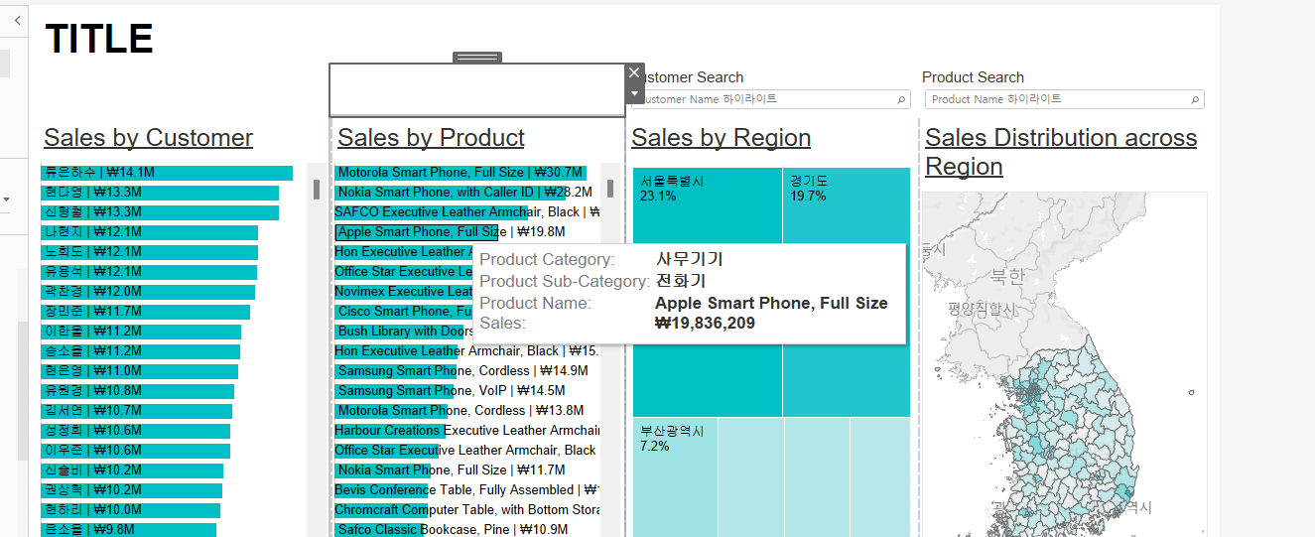Select the 곽찬경 ₩12.0M customer bar
The image size is (1315, 537).
click(148, 292)
